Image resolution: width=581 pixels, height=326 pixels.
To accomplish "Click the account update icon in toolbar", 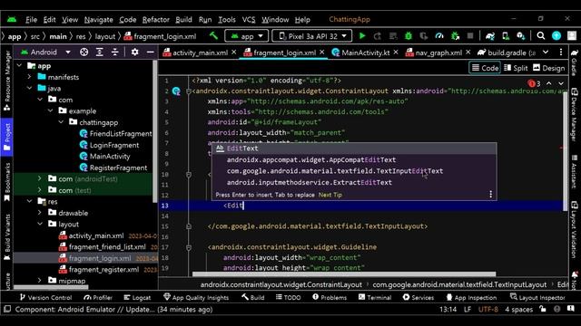I will tap(556, 36).
